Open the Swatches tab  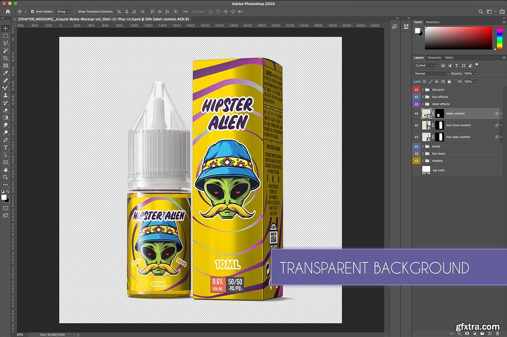[x=433, y=22]
